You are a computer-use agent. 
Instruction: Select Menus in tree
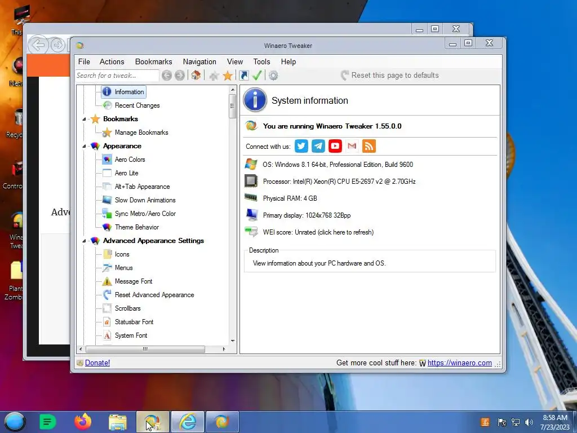click(x=123, y=268)
